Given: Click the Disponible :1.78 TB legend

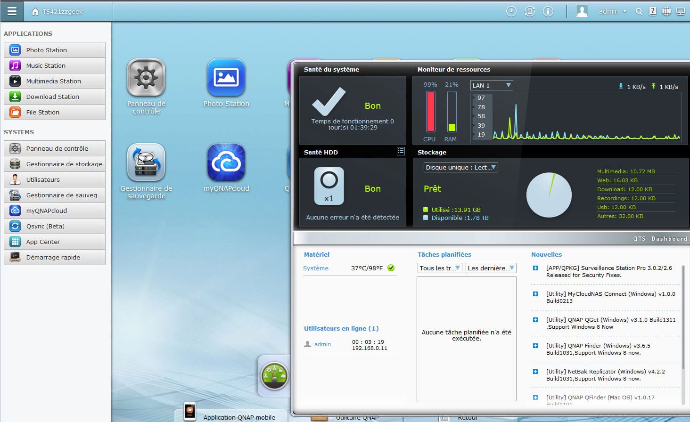Looking at the screenshot, I should click(x=456, y=218).
